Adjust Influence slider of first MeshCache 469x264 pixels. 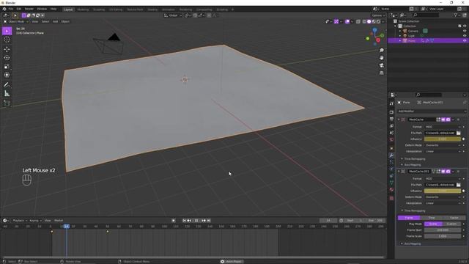pos(443,139)
